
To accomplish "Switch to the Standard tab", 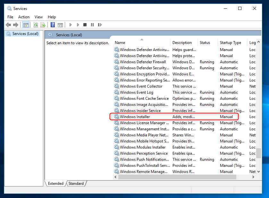I will [x=76, y=183].
